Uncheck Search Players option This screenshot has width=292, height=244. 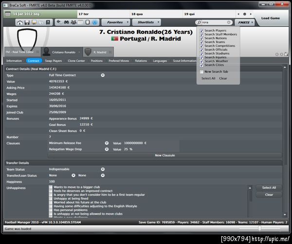[x=201, y=31]
